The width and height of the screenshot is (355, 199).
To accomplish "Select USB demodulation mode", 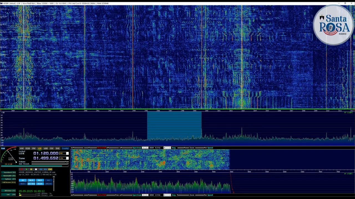I will click(45, 148).
